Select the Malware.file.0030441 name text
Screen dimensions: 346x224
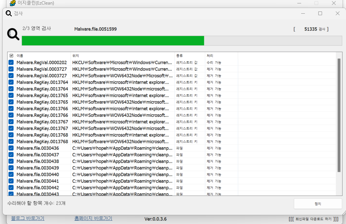tap(38, 181)
